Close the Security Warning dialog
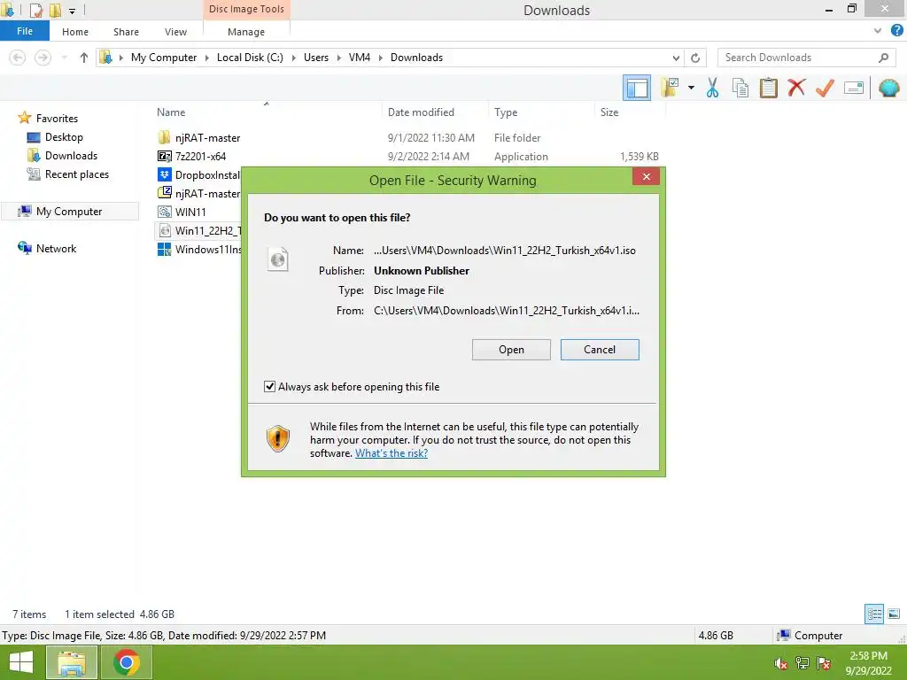This screenshot has height=680, width=907. (x=646, y=176)
